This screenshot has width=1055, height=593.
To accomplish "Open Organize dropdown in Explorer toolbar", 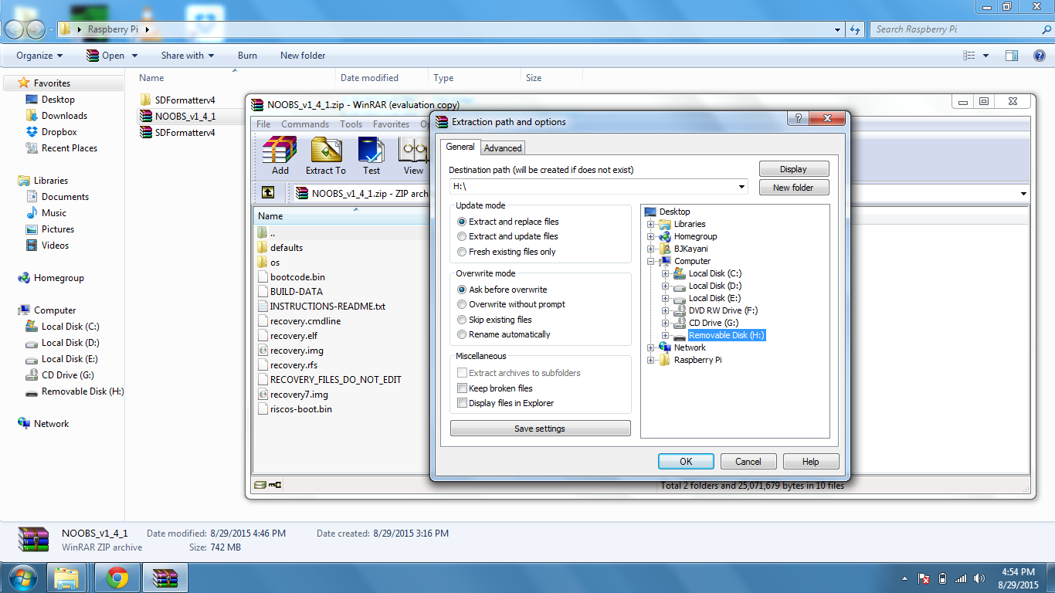I will coord(39,56).
